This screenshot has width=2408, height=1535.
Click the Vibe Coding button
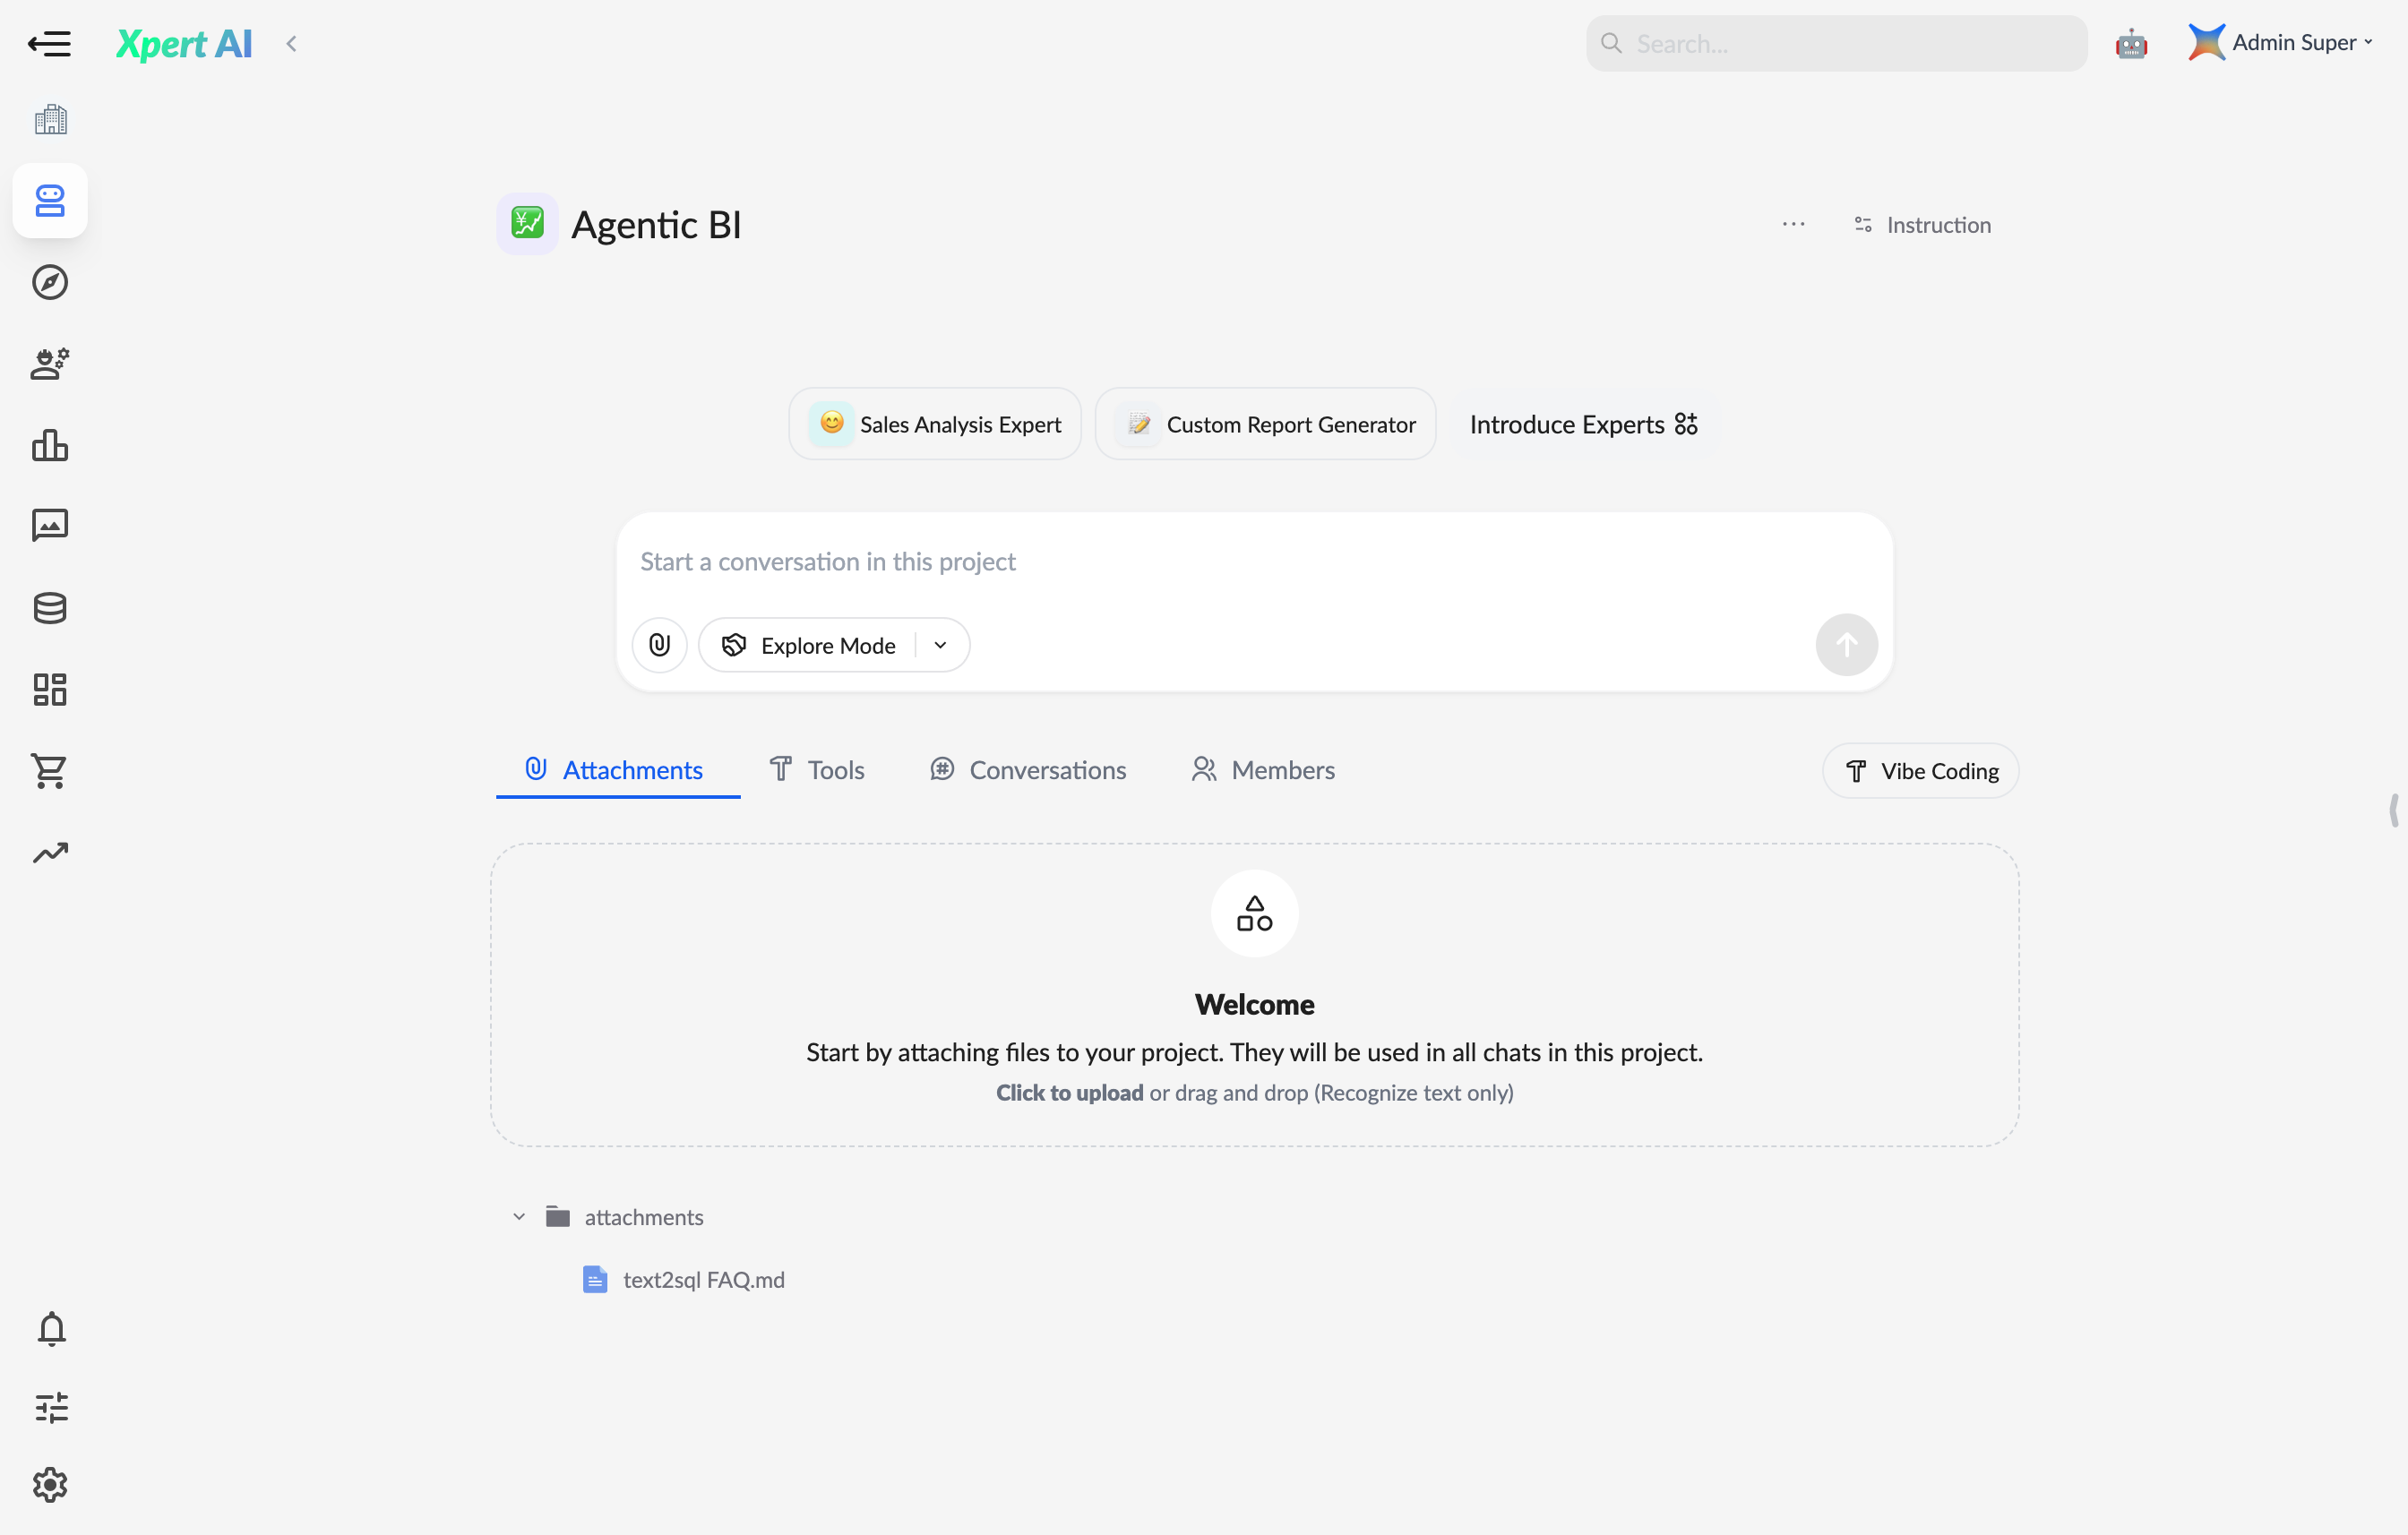click(x=1920, y=771)
